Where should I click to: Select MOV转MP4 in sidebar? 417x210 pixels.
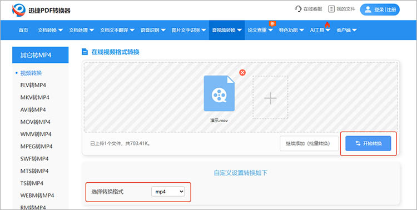coord(36,122)
